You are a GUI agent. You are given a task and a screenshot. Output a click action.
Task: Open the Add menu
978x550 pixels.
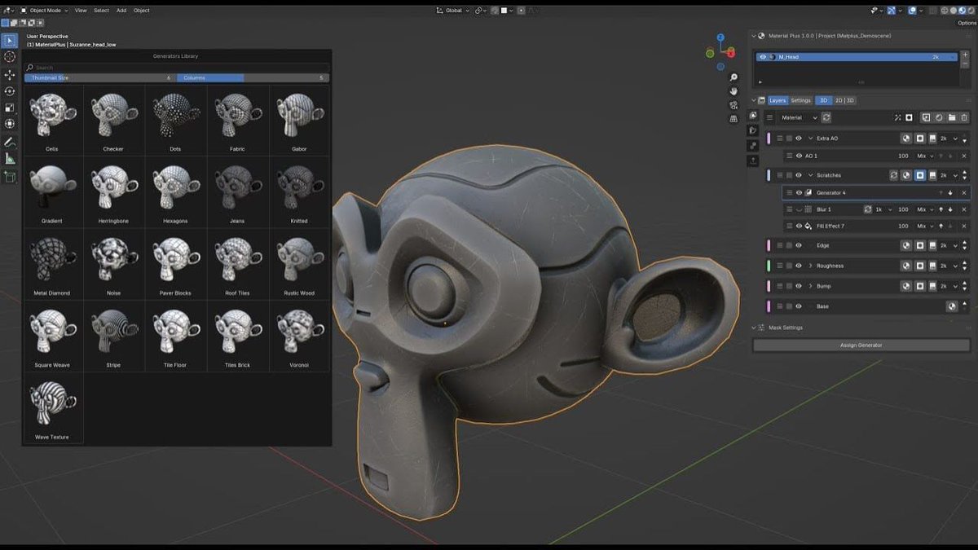coord(121,11)
